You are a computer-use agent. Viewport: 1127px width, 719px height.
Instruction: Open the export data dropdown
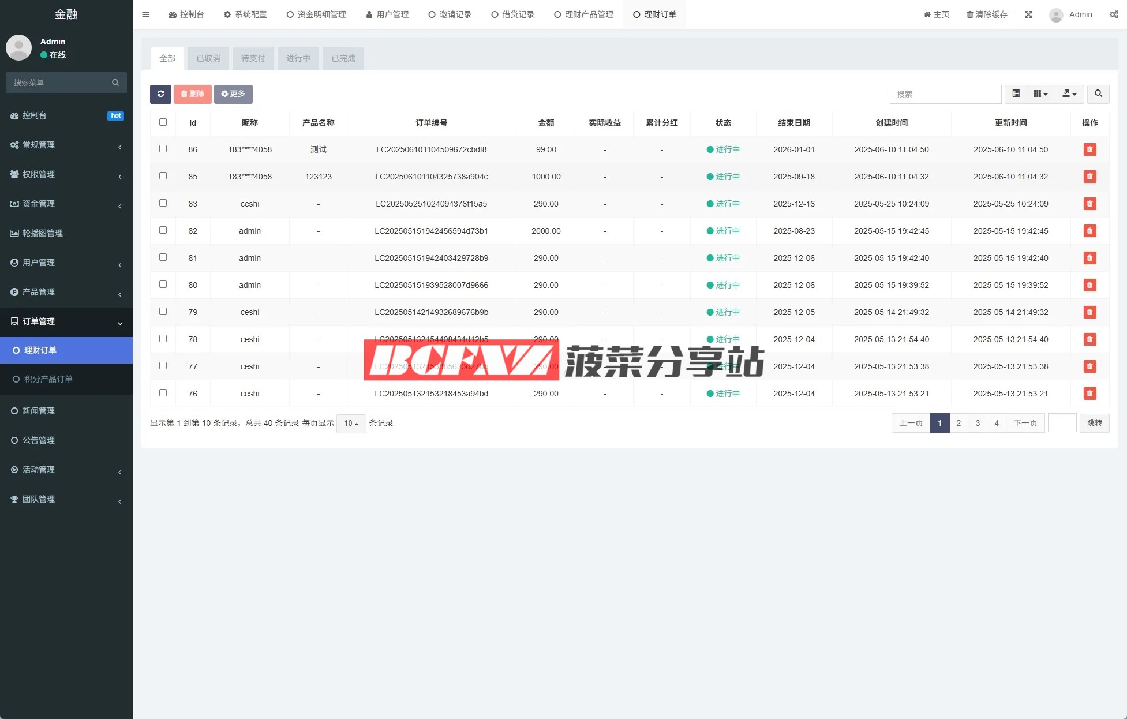pos(1069,94)
